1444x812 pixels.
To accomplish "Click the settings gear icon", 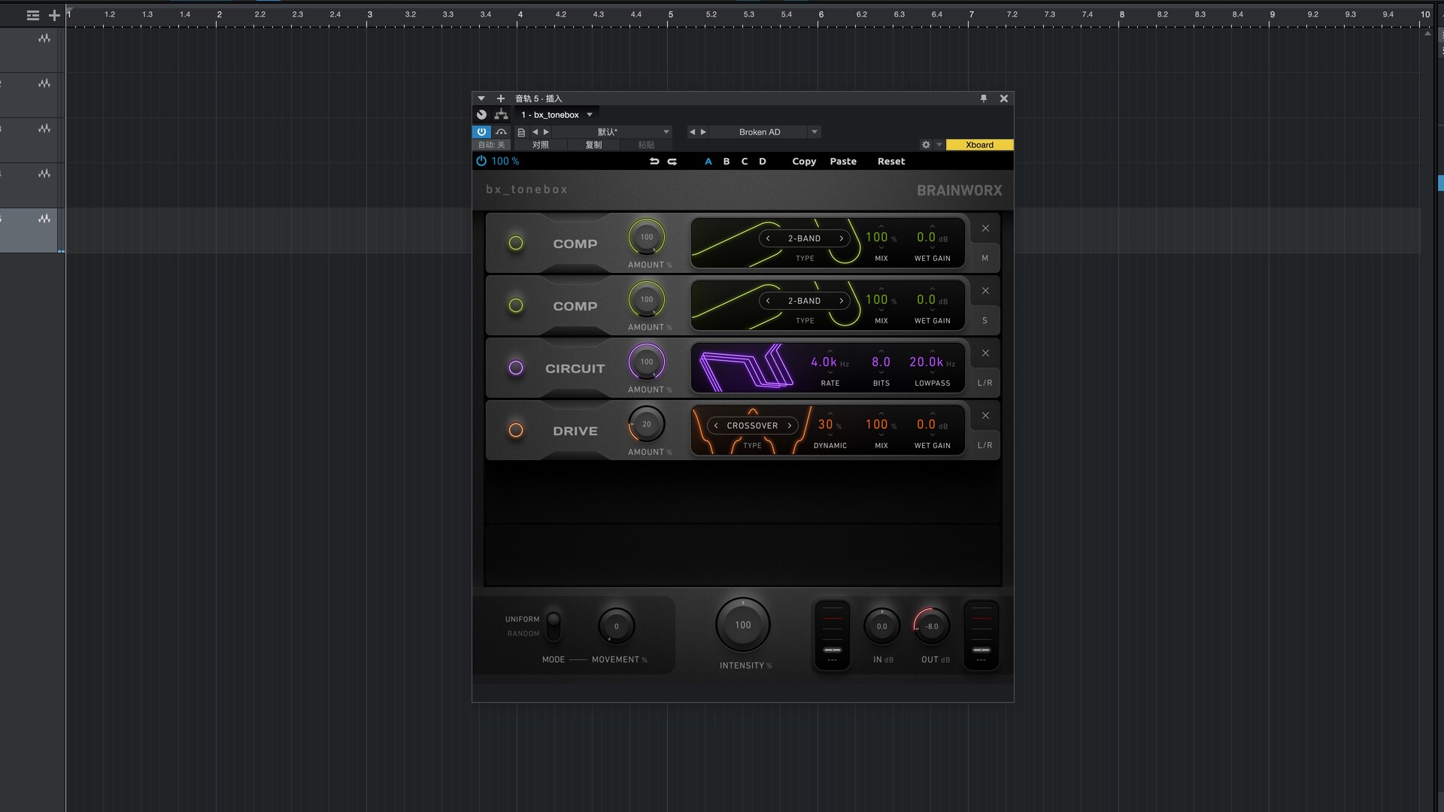I will [x=926, y=145].
